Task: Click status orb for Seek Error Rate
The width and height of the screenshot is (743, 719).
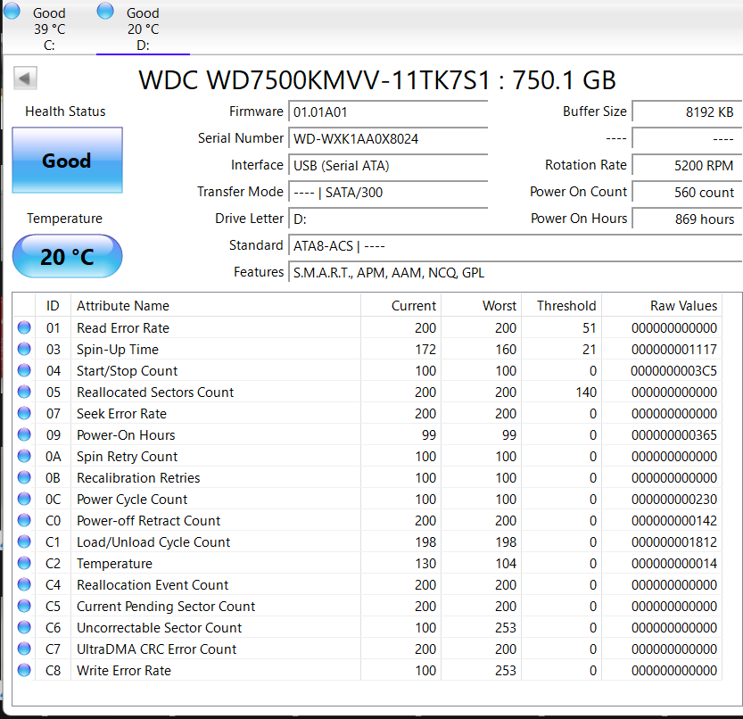Action: pyautogui.click(x=24, y=413)
